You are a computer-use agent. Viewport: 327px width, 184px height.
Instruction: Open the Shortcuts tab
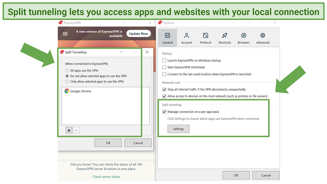(x=225, y=38)
